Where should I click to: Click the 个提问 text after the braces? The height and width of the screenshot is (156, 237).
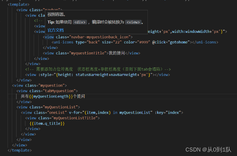[79, 96]
